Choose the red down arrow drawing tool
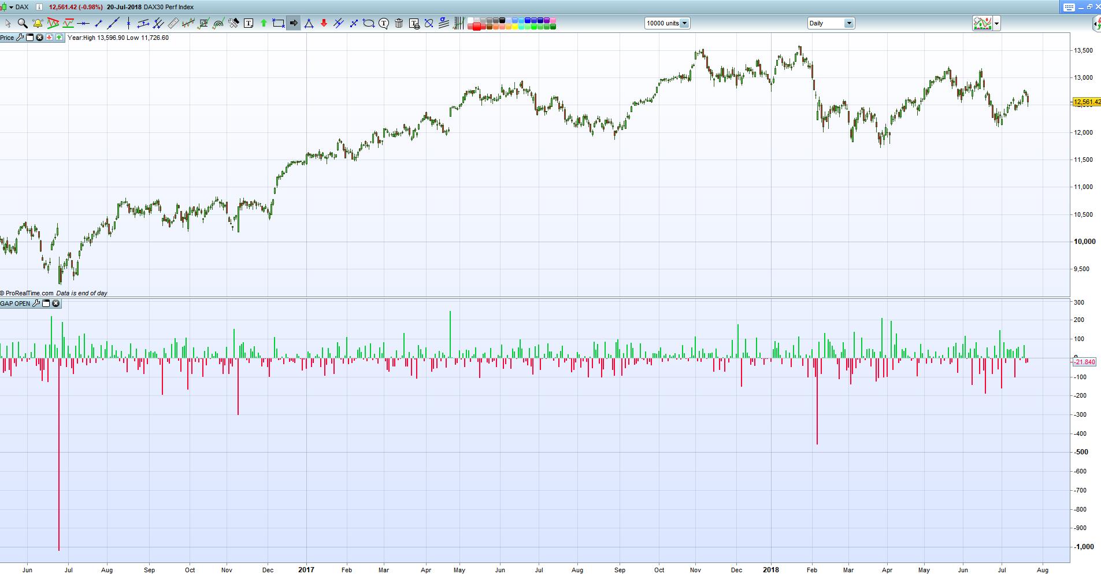This screenshot has width=1101, height=574. (x=324, y=24)
